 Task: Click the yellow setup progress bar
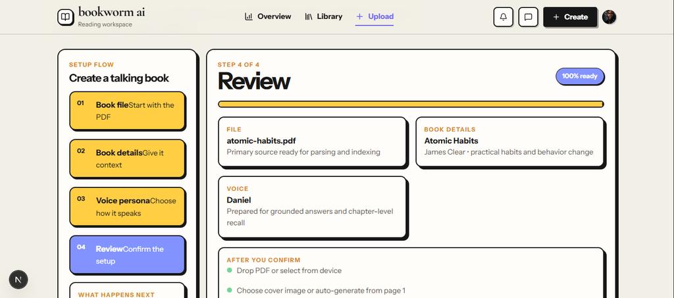[x=411, y=104]
